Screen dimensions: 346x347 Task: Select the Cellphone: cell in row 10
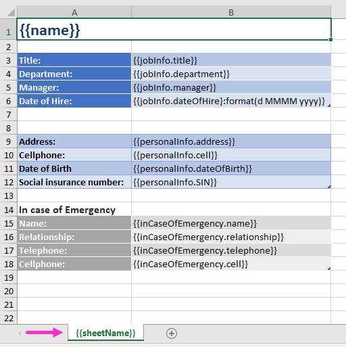(x=74, y=155)
